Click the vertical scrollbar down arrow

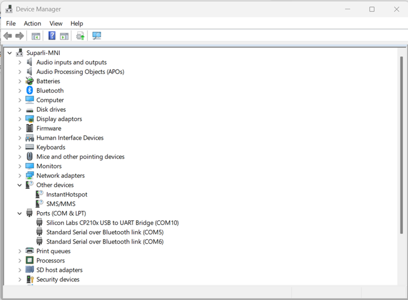coord(401,280)
